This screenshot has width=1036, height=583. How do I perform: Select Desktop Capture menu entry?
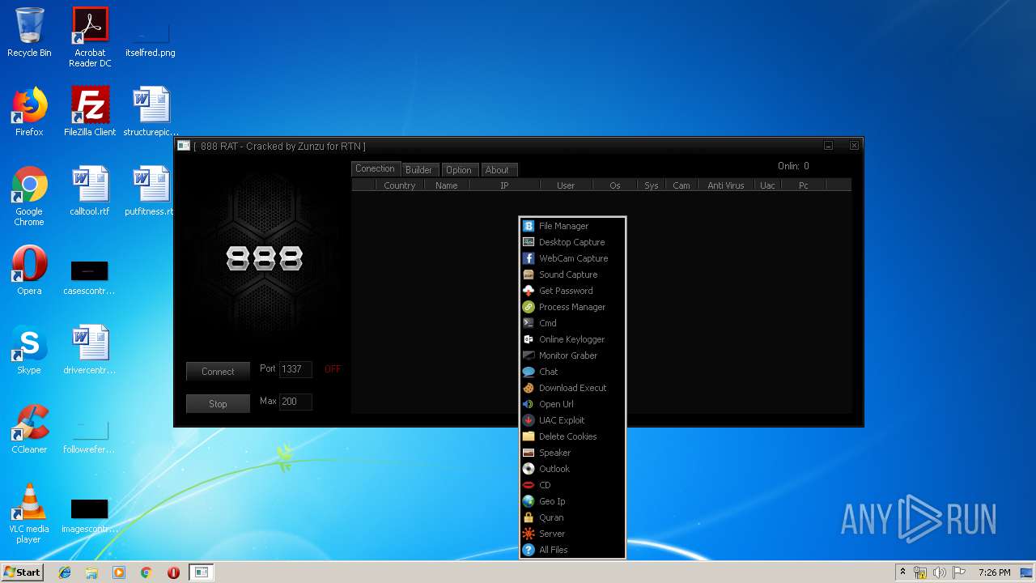572,242
